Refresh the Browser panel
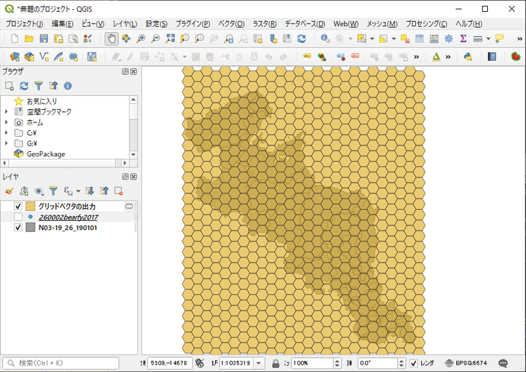 pyautogui.click(x=24, y=86)
